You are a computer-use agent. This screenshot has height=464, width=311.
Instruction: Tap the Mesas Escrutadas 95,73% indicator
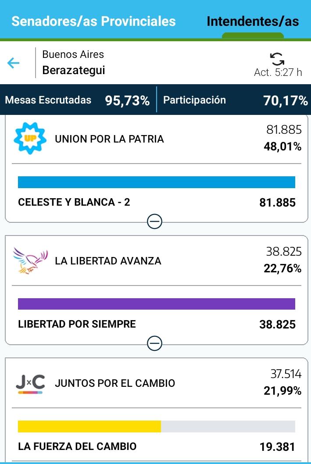pyautogui.click(x=77, y=100)
